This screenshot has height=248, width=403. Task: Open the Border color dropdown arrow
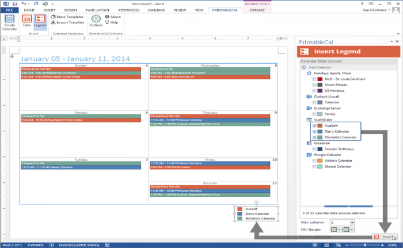point(352,230)
